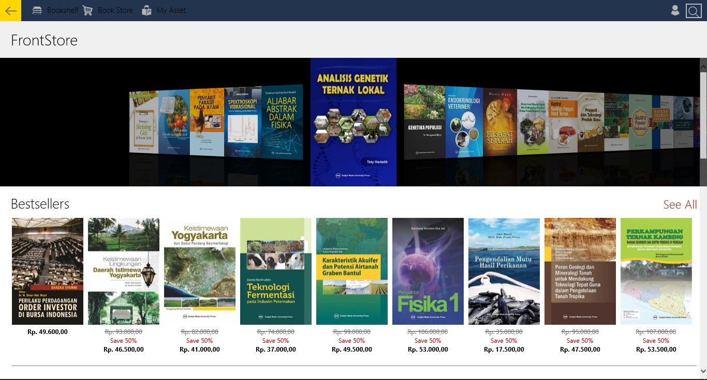
Task: Click price Rp. 49.500,00
Action: [352, 350]
